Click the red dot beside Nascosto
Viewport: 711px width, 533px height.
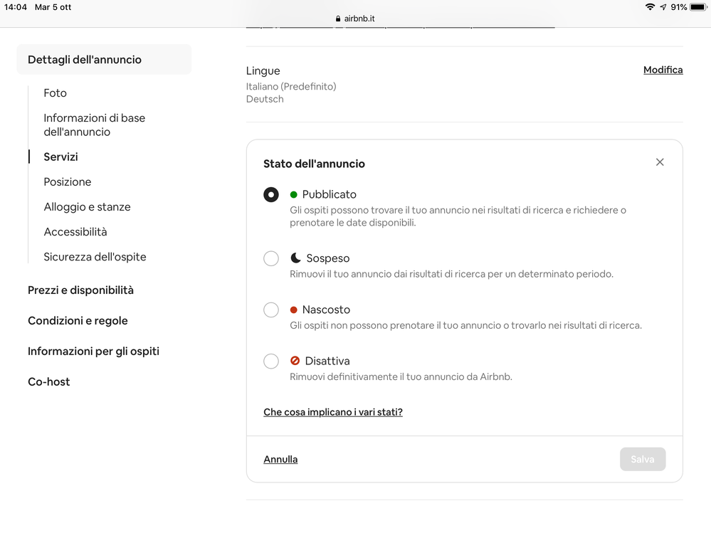click(294, 310)
